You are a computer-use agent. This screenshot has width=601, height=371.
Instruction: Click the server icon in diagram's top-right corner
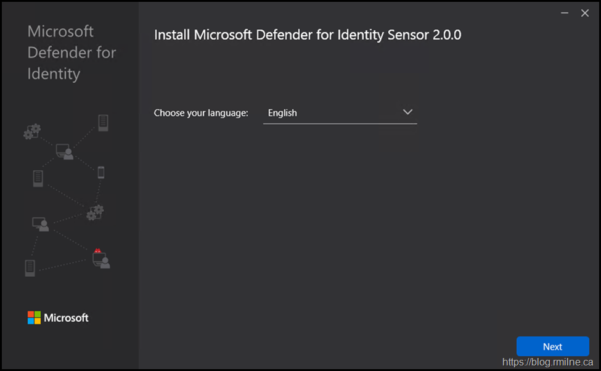pyautogui.click(x=103, y=122)
